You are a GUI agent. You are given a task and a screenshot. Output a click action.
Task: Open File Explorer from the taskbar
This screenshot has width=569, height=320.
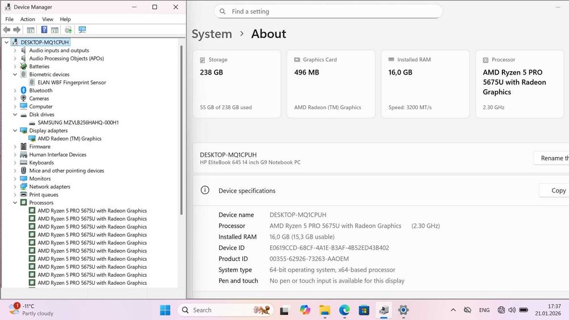point(324,310)
